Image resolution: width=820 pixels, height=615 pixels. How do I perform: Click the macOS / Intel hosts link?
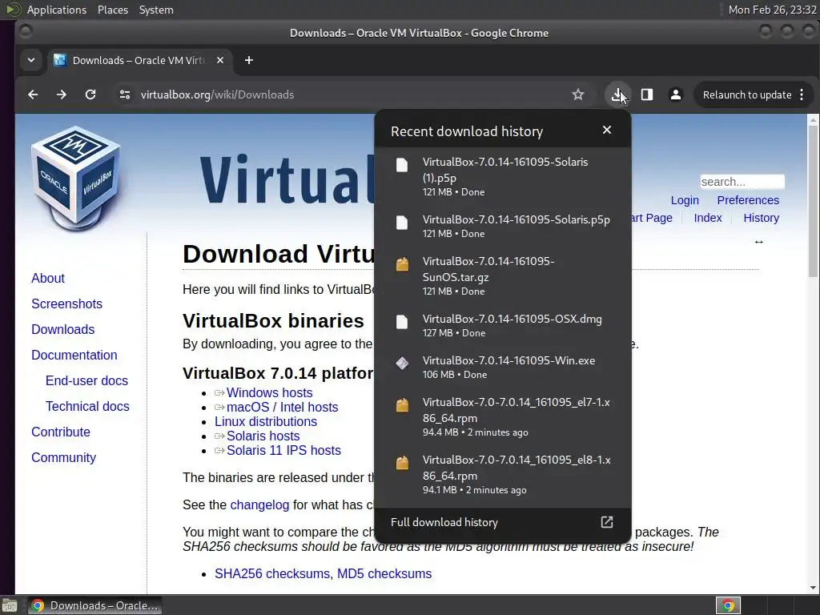283,408
